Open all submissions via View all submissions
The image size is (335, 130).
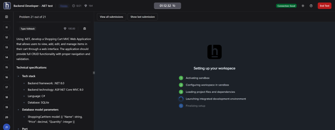[112, 17]
